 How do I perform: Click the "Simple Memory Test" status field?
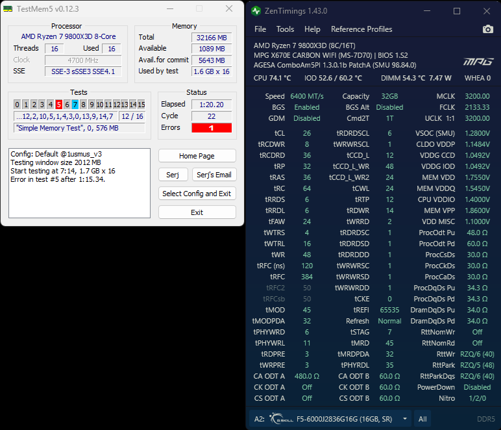point(79,128)
